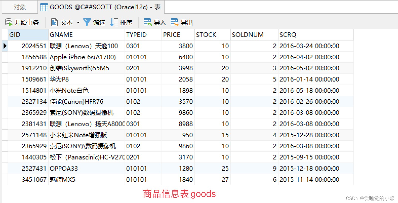Switch to the 对象 tab
The image size is (398, 203).
[20, 7]
